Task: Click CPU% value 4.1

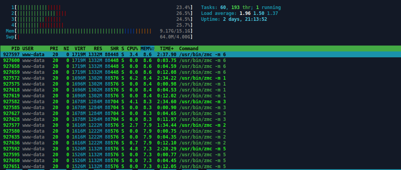Action: (x=134, y=101)
